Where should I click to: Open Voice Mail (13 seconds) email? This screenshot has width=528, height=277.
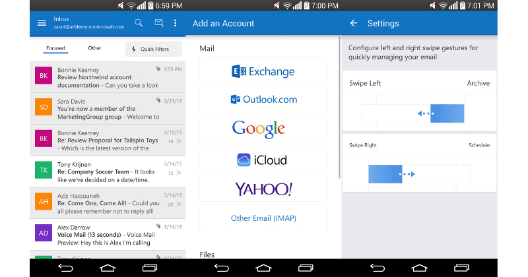click(108, 235)
